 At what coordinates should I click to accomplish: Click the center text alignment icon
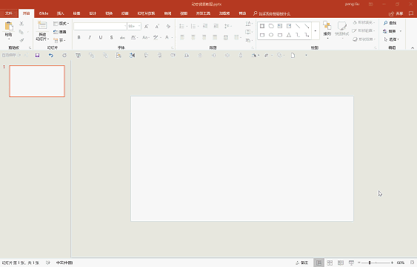point(193,38)
